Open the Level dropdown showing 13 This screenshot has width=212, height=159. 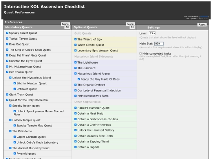click(x=152, y=33)
